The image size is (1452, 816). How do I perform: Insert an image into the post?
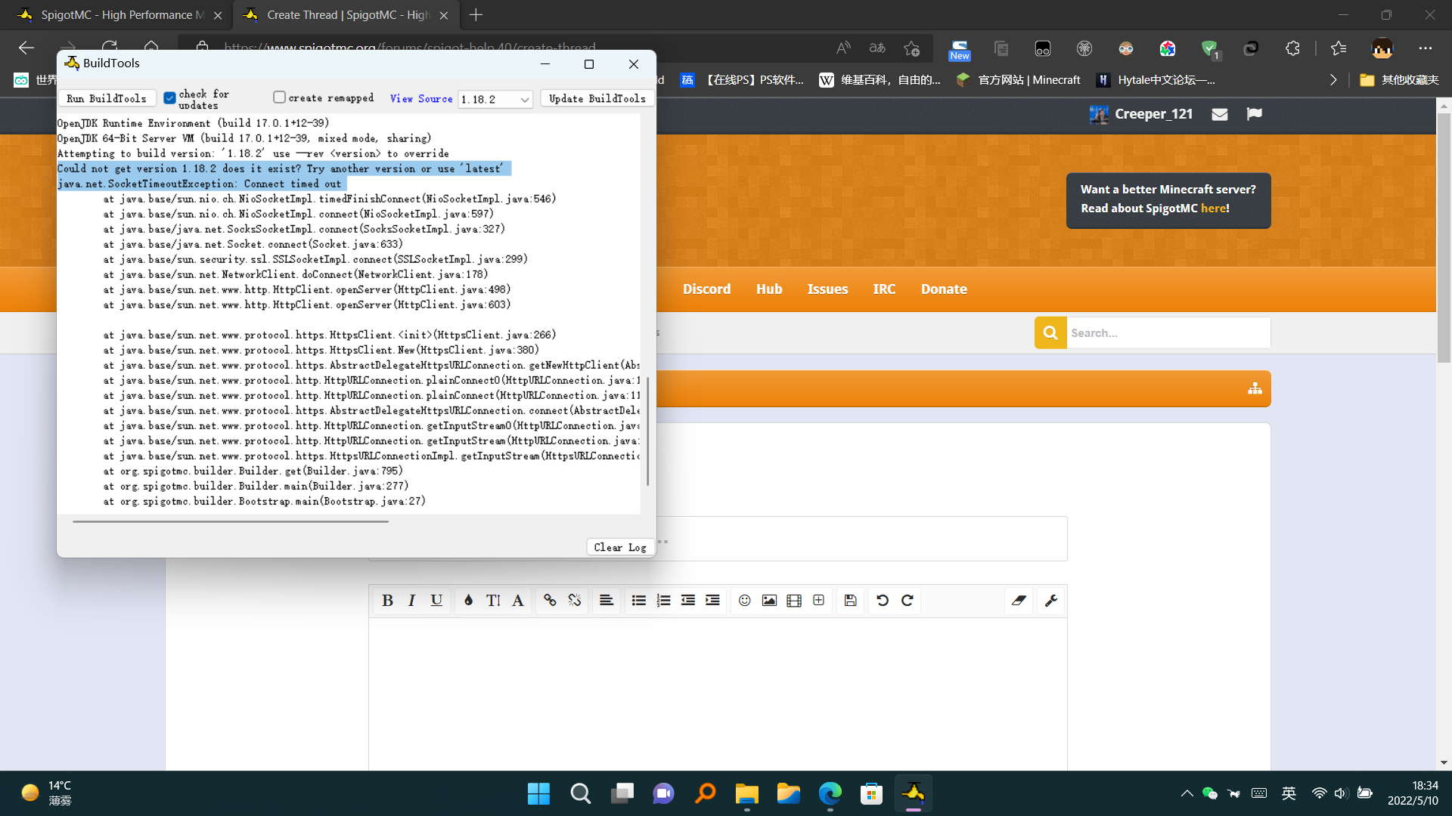click(x=769, y=601)
